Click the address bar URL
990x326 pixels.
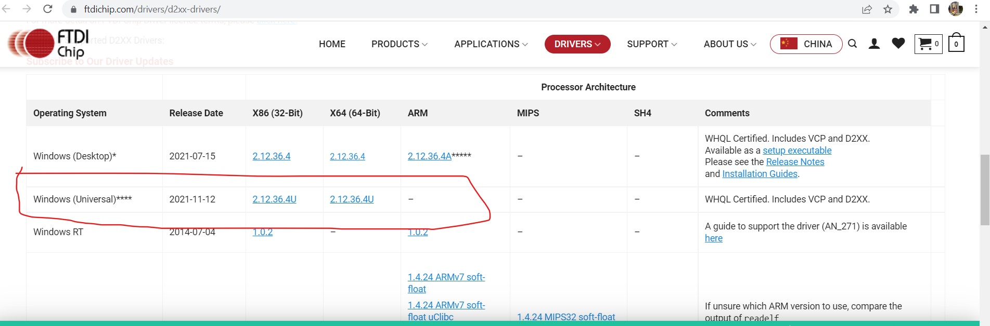pos(152,9)
